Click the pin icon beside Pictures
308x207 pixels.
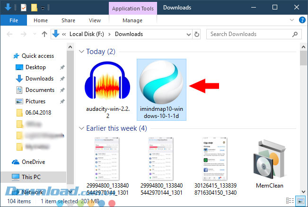click(62, 102)
